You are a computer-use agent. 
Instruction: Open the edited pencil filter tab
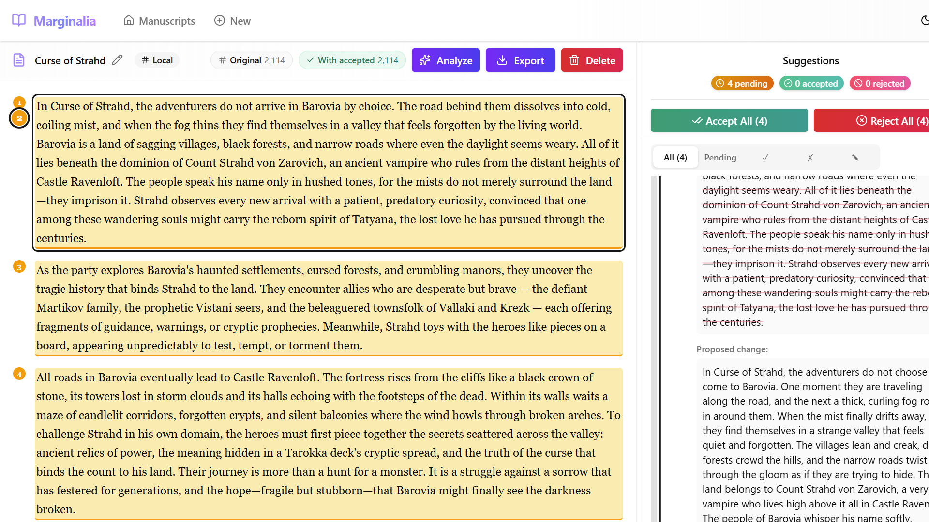[x=855, y=157]
